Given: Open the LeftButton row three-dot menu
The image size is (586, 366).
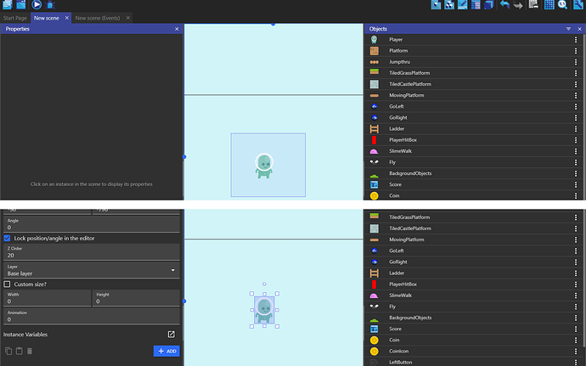Looking at the screenshot, I should (576, 362).
